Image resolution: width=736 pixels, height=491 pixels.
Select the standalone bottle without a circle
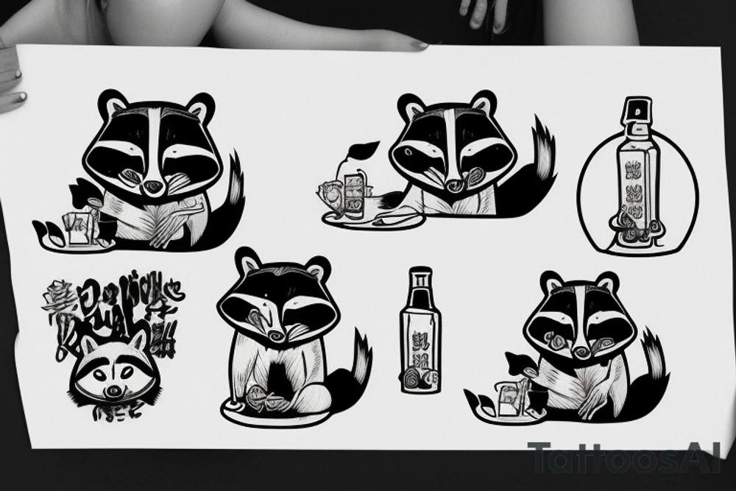coord(420,330)
